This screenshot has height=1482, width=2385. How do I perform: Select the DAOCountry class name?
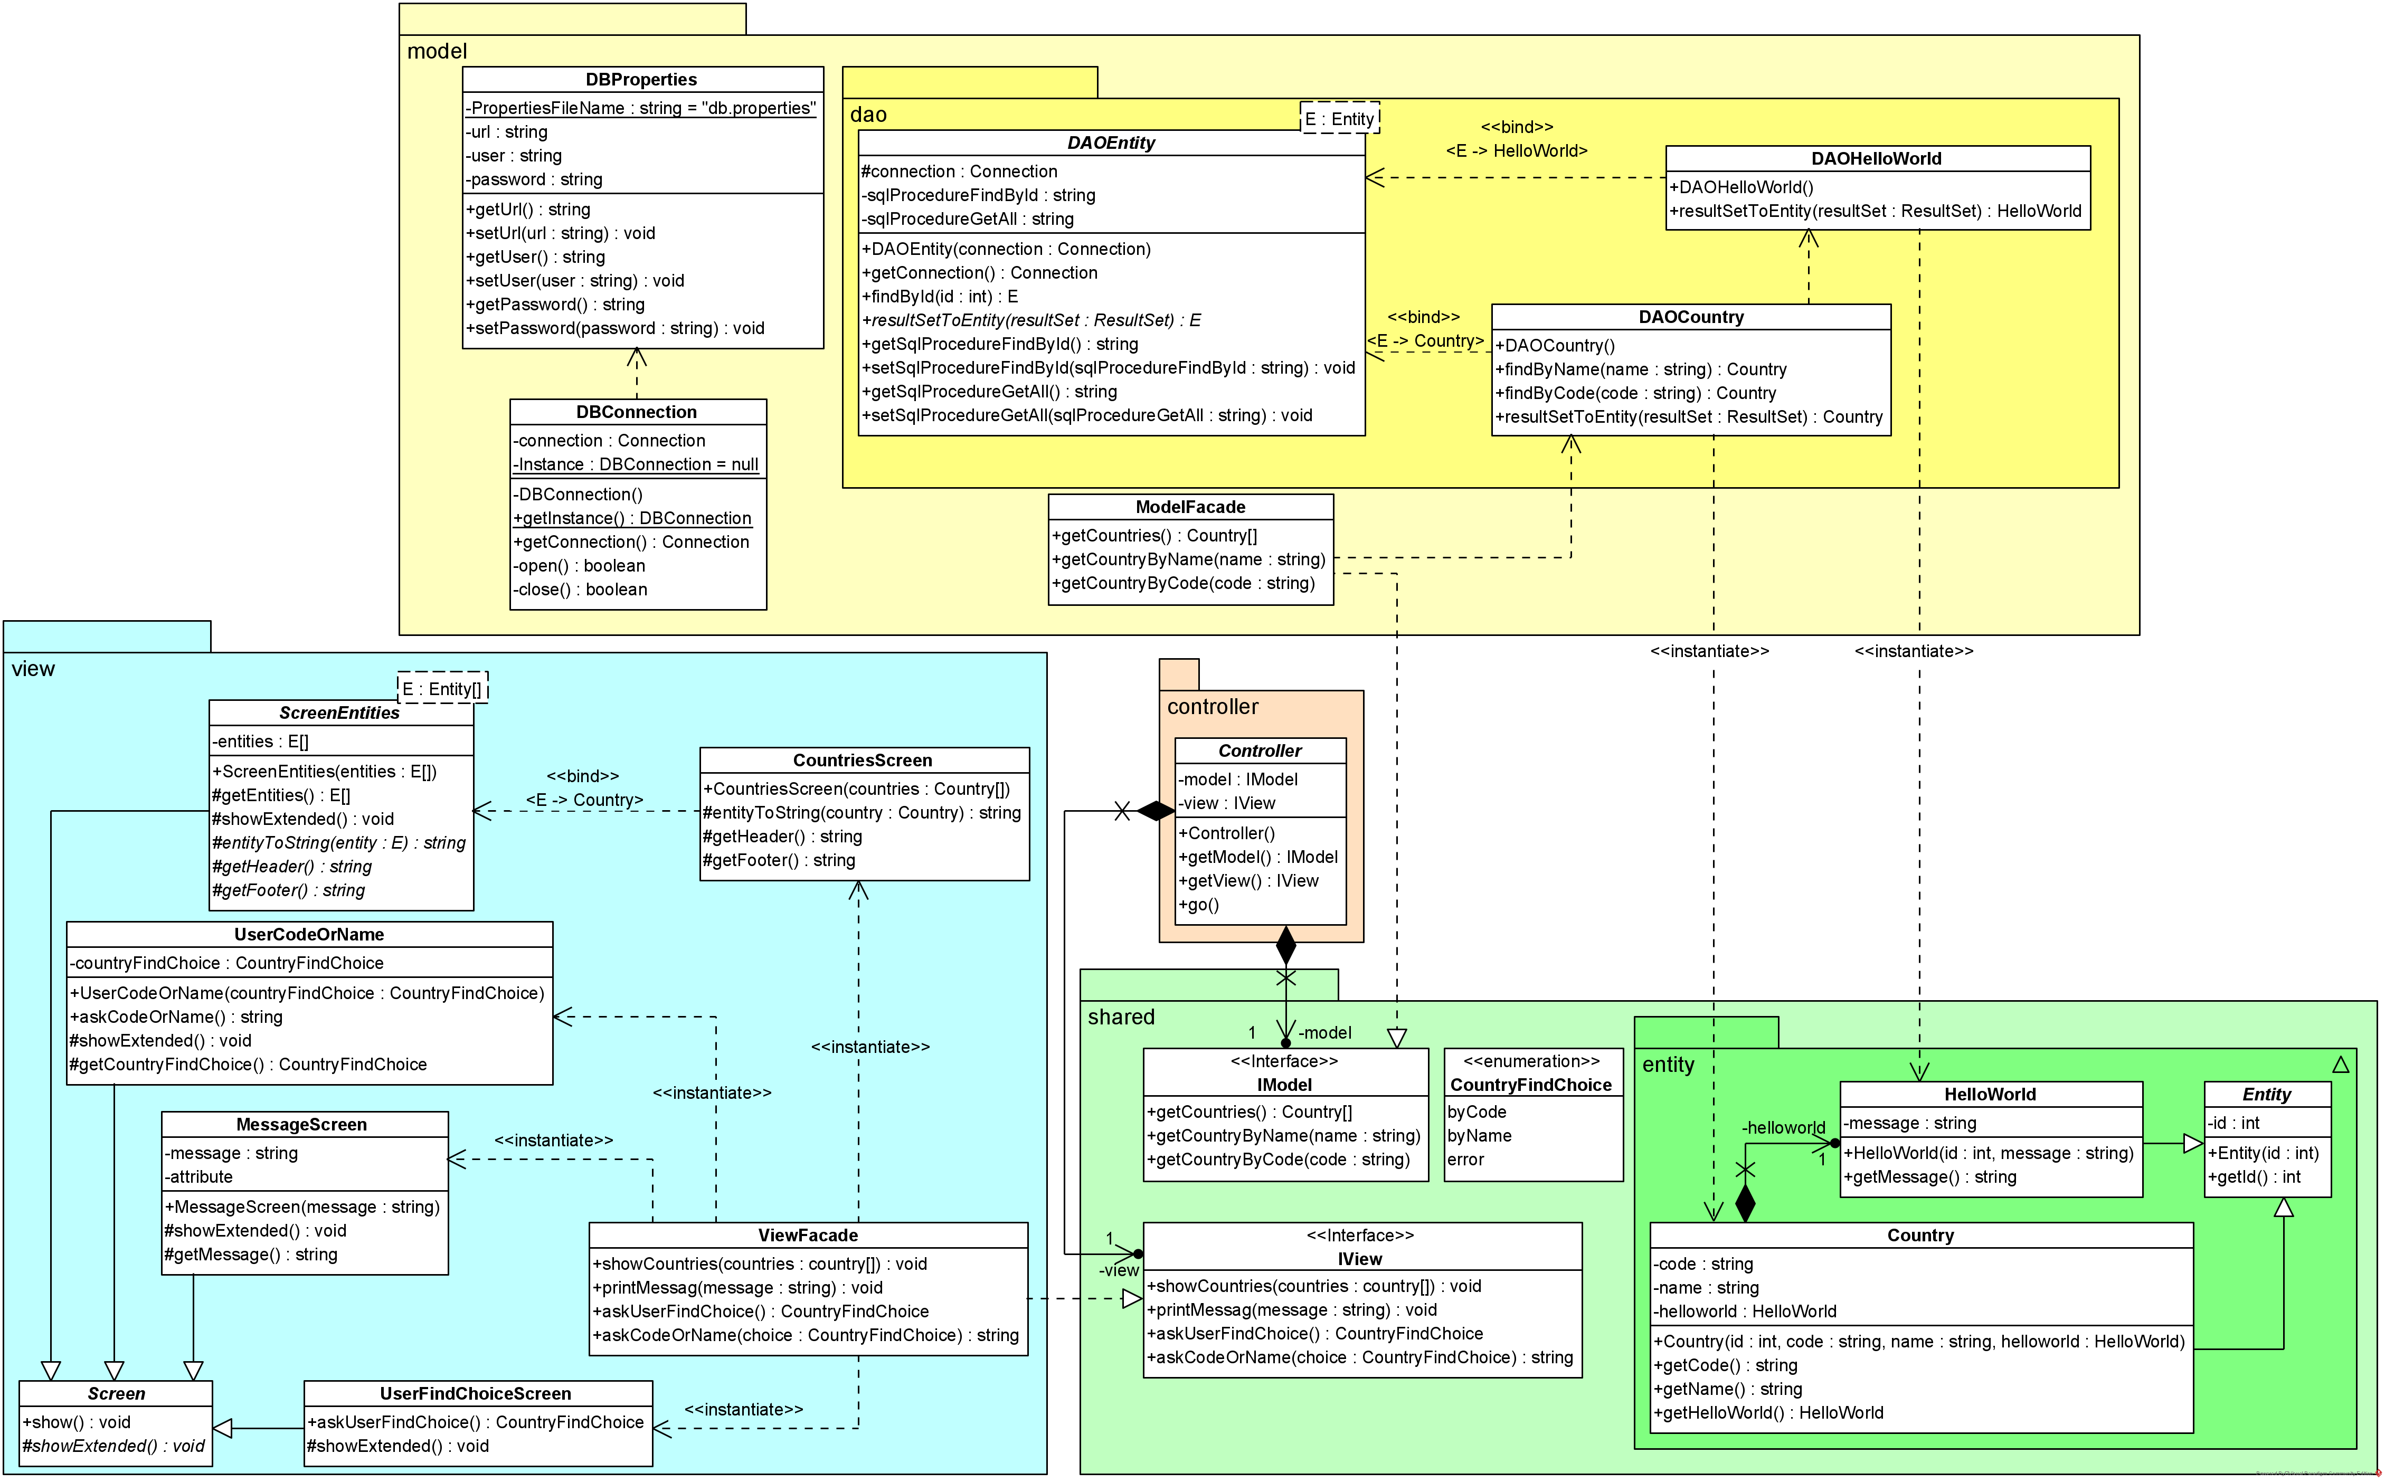[1691, 318]
